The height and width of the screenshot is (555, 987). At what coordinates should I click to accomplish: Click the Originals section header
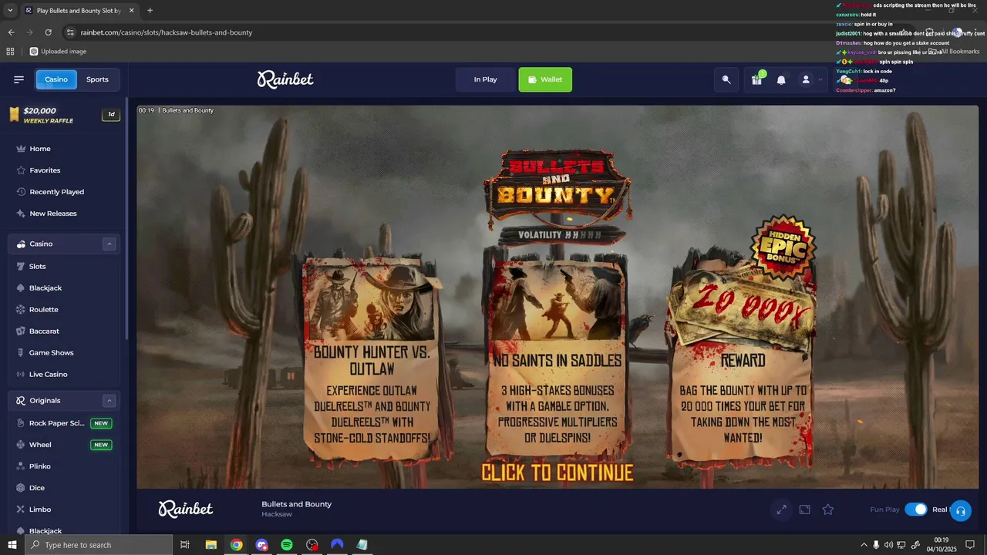click(63, 401)
